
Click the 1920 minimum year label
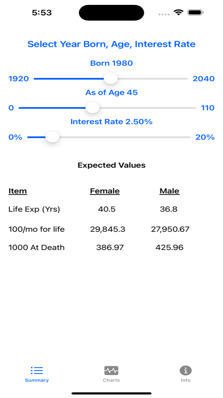19,79
